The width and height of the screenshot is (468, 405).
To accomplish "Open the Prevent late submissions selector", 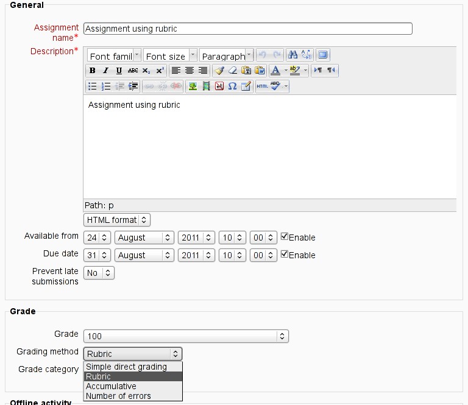I will pyautogui.click(x=99, y=273).
